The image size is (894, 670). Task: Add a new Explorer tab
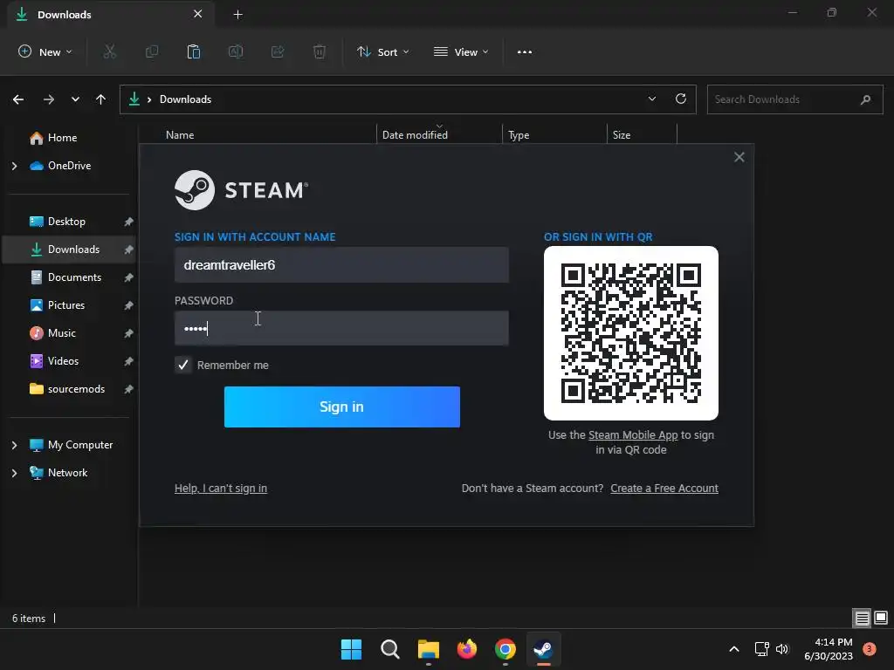[238, 15]
